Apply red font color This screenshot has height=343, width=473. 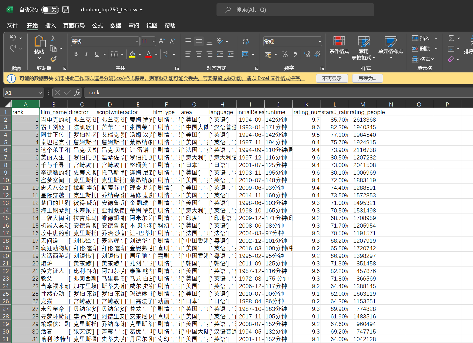tap(149, 54)
